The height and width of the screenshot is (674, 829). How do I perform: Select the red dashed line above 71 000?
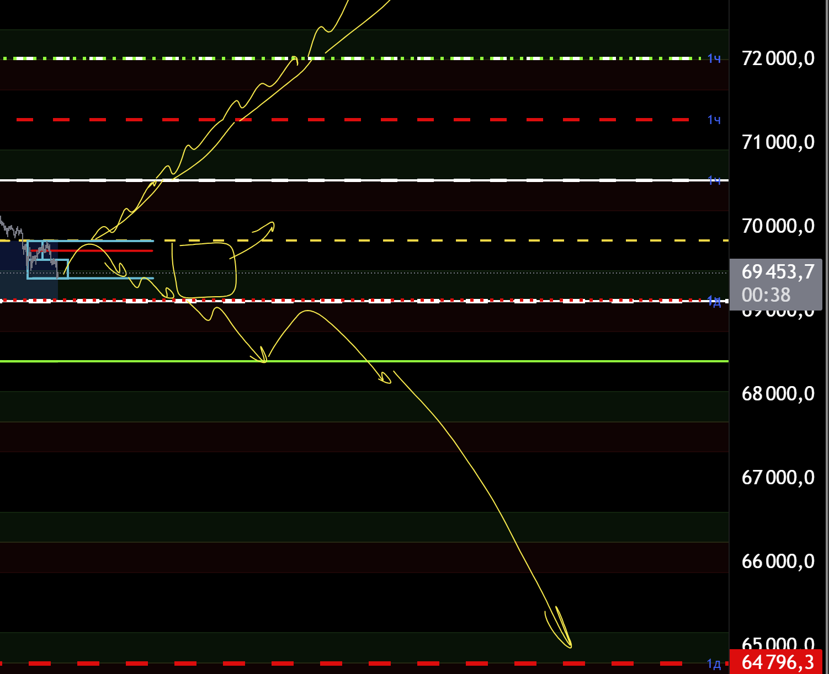[x=442, y=119]
